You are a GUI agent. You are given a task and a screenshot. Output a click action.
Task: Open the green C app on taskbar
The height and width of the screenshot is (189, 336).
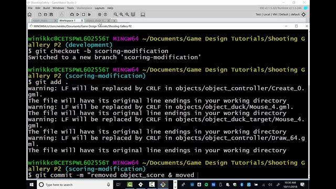(x=130, y=184)
